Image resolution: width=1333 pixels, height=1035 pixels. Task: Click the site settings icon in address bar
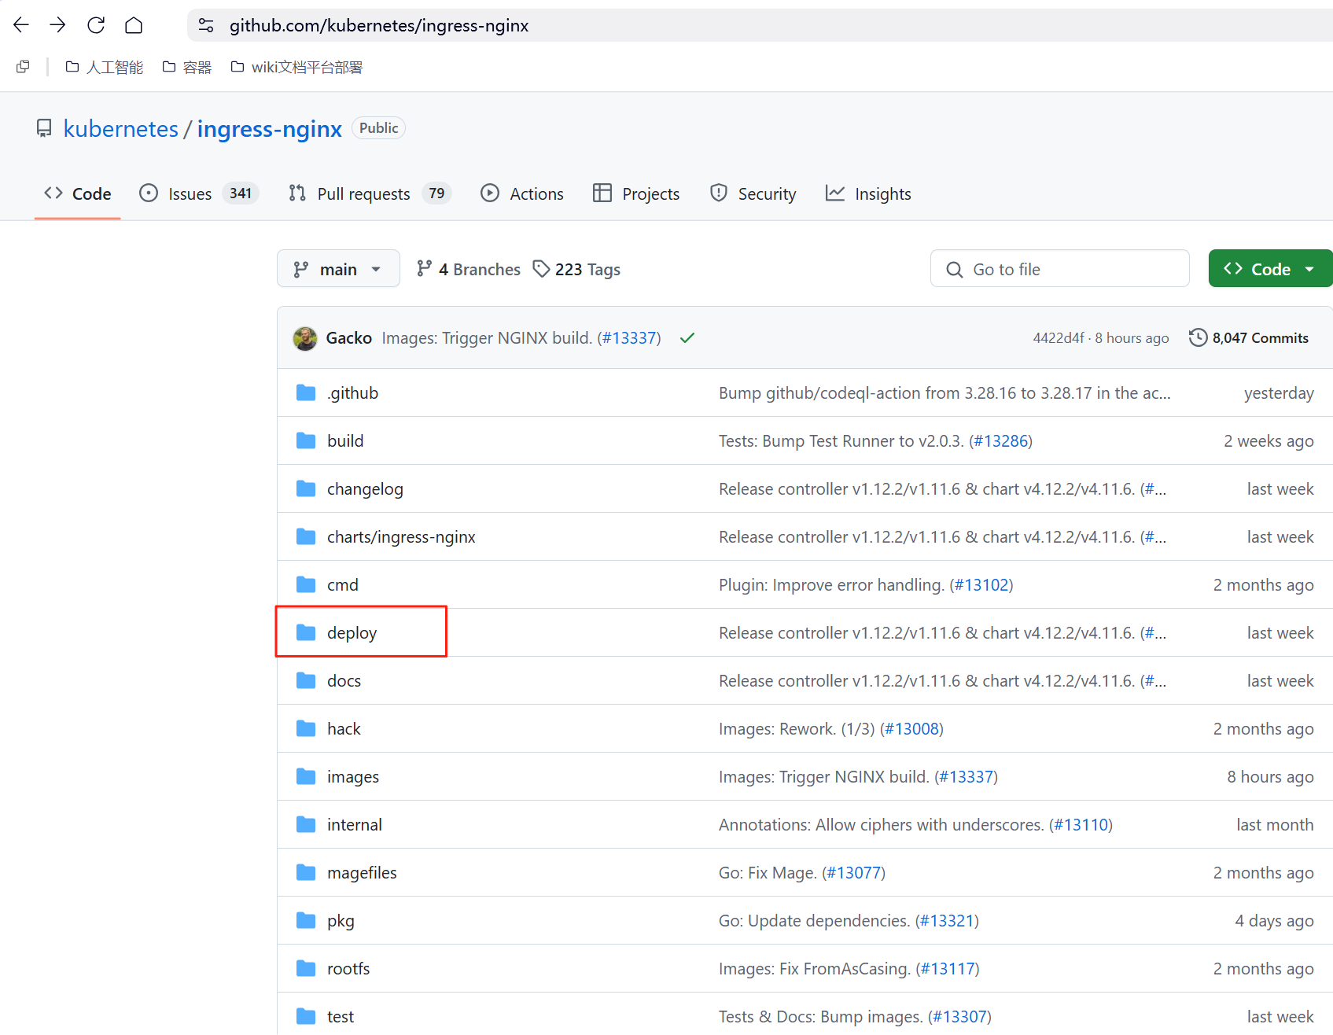[x=206, y=25]
